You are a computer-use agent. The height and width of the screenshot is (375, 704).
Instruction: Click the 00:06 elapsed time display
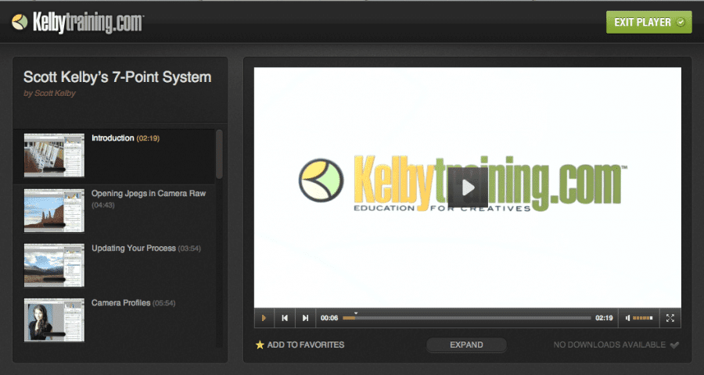click(329, 318)
